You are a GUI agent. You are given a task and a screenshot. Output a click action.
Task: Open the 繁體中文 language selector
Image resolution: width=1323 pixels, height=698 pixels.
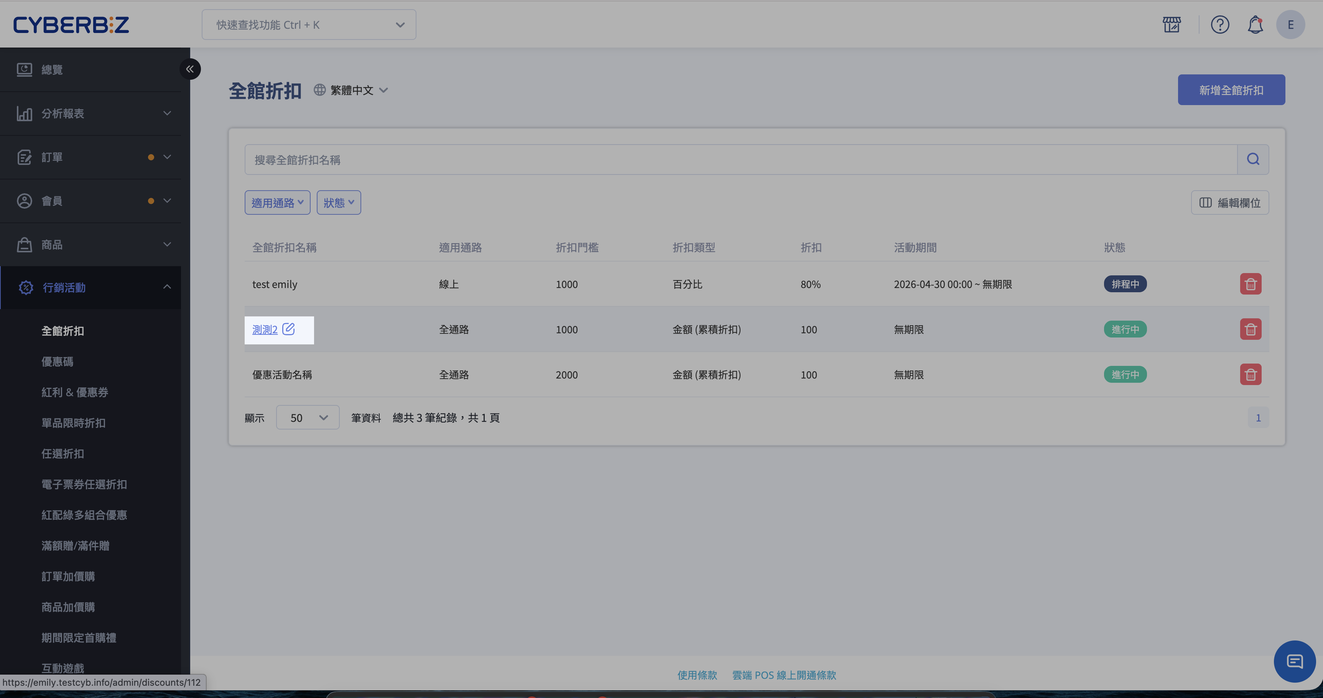pyautogui.click(x=351, y=91)
